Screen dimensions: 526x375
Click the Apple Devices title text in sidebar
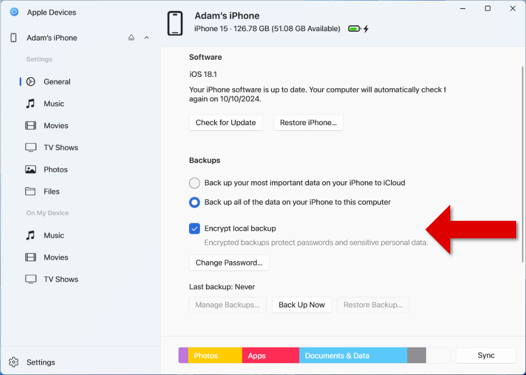click(51, 12)
